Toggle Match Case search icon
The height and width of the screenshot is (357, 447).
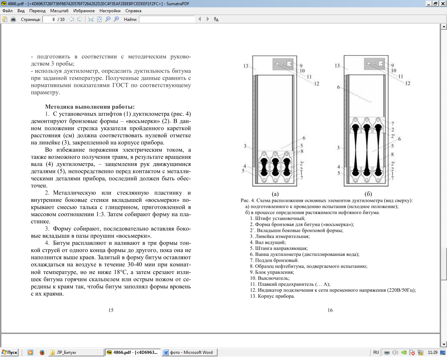click(216, 19)
